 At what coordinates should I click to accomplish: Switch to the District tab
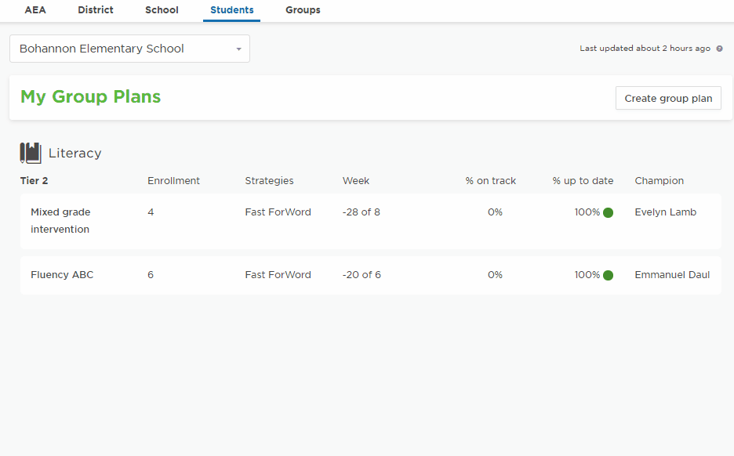click(96, 10)
